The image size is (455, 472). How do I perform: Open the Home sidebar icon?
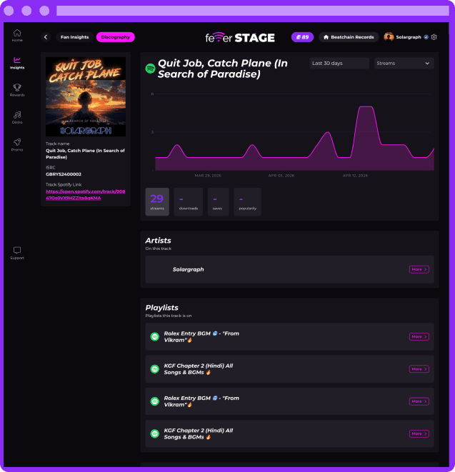coord(17,35)
